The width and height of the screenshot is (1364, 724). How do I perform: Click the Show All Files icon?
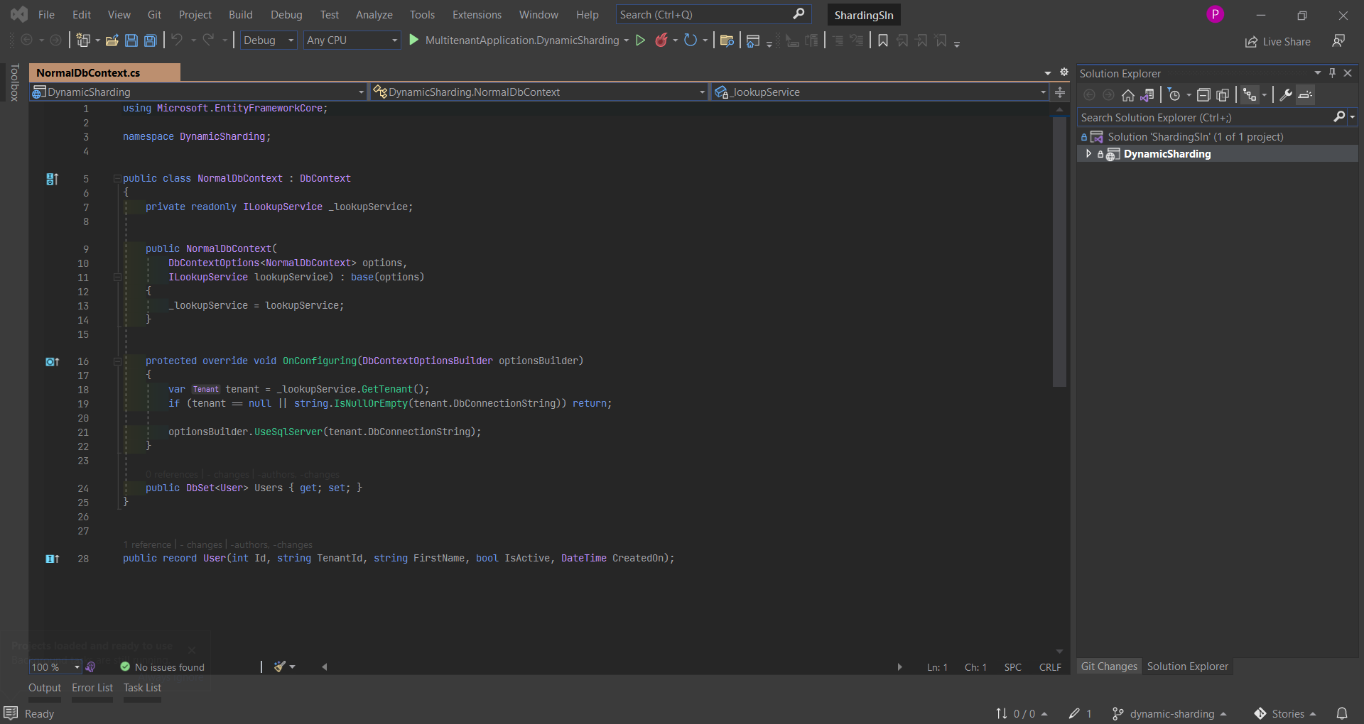pyautogui.click(x=1223, y=95)
